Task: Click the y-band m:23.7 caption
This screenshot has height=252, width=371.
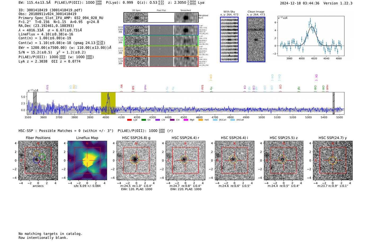Action: (x=333, y=186)
